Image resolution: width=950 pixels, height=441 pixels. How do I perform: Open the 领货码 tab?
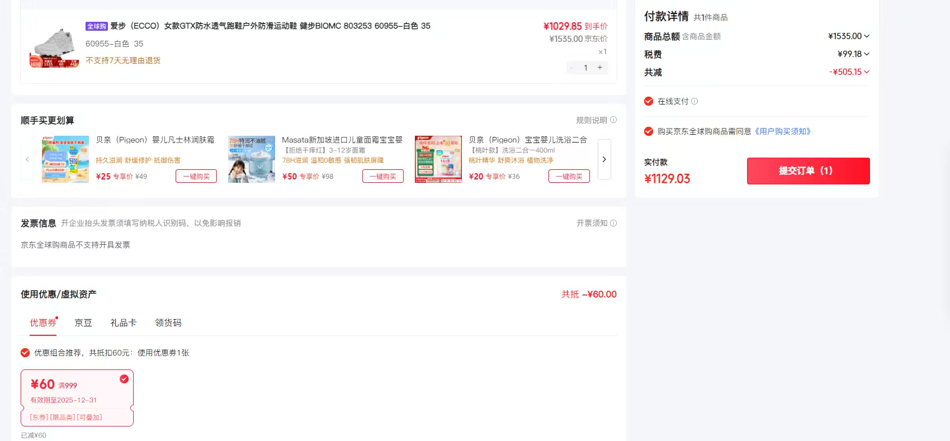(x=168, y=323)
